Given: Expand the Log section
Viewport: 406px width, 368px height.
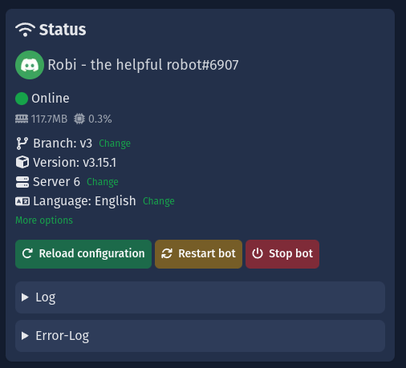Looking at the screenshot, I should click(200, 297).
